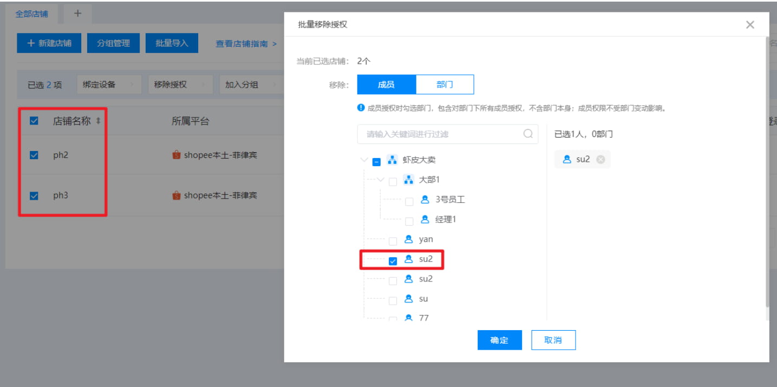Toggle the 虾皮大卖 root checkbox
This screenshot has height=387, width=777.
pos(377,161)
